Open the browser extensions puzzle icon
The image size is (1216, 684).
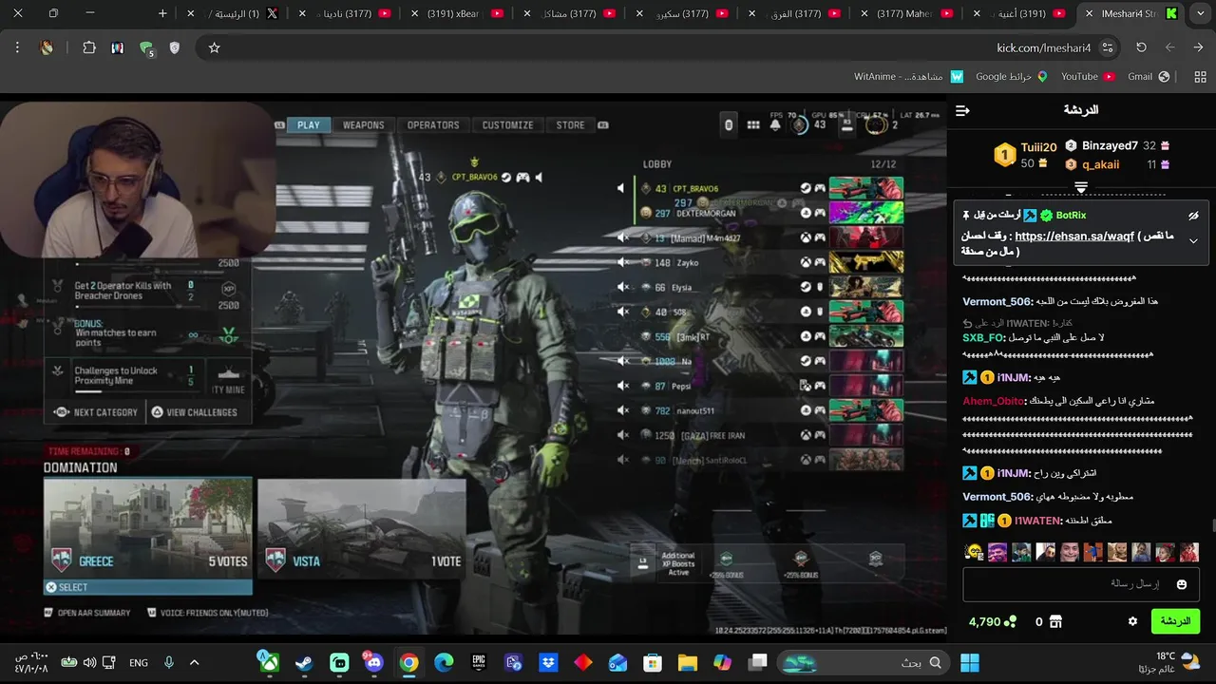click(89, 47)
